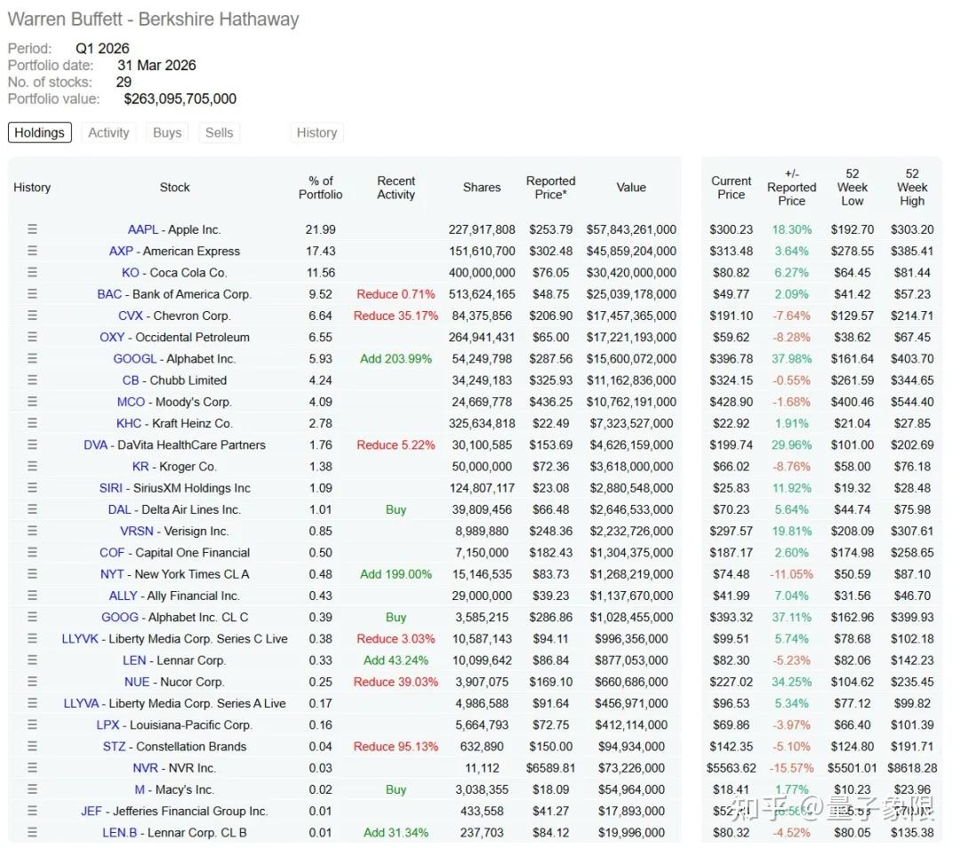Open history icon for DAL row

pyautogui.click(x=33, y=509)
